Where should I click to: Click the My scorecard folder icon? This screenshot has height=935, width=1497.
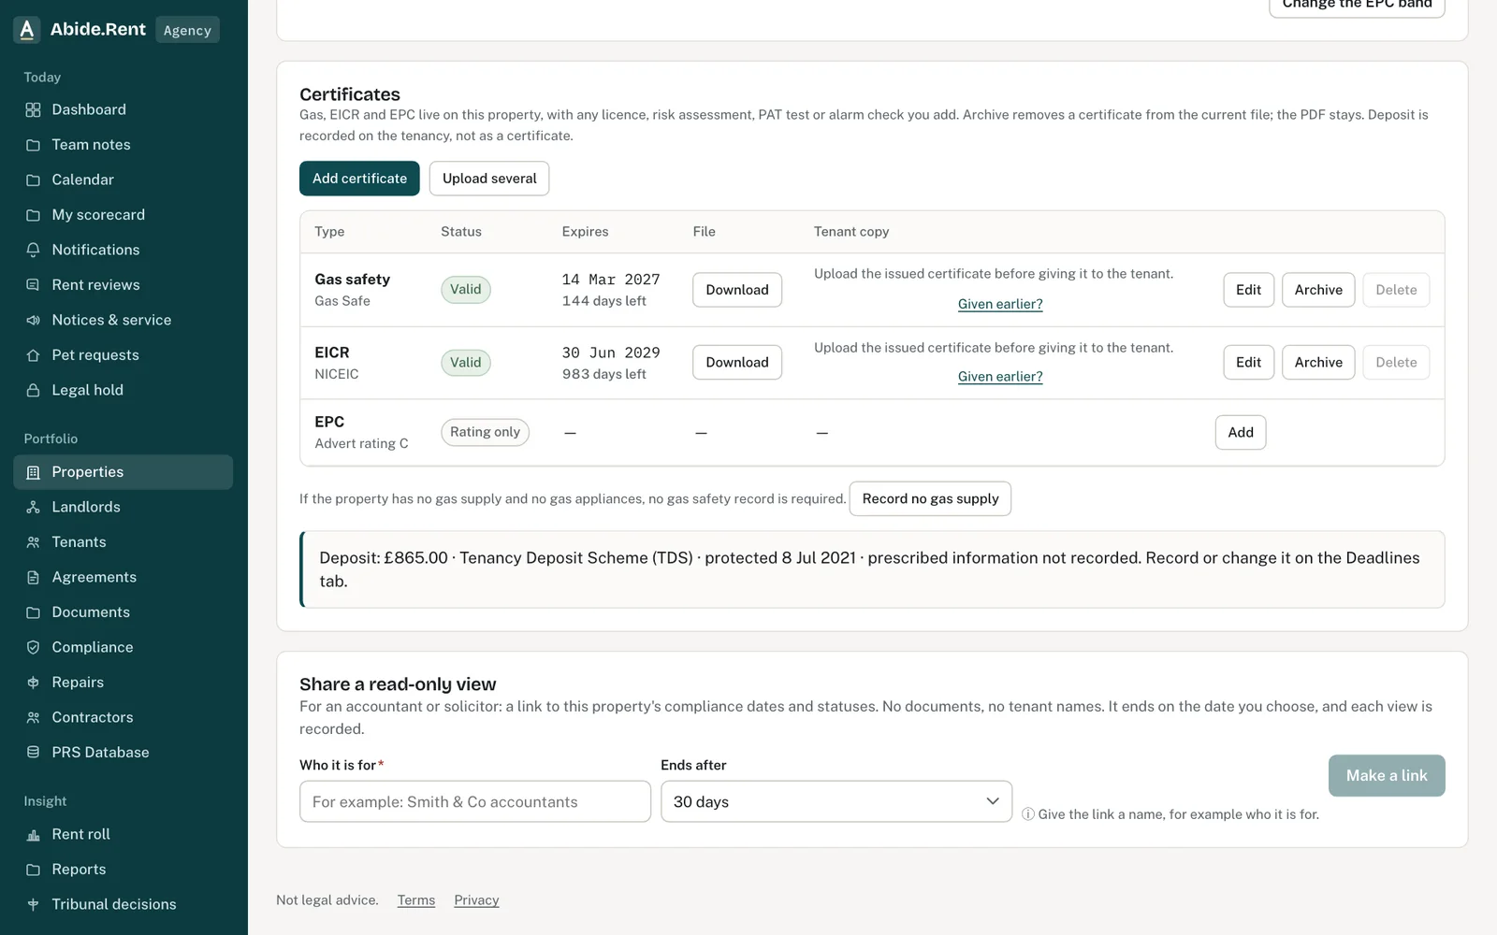[33, 215]
